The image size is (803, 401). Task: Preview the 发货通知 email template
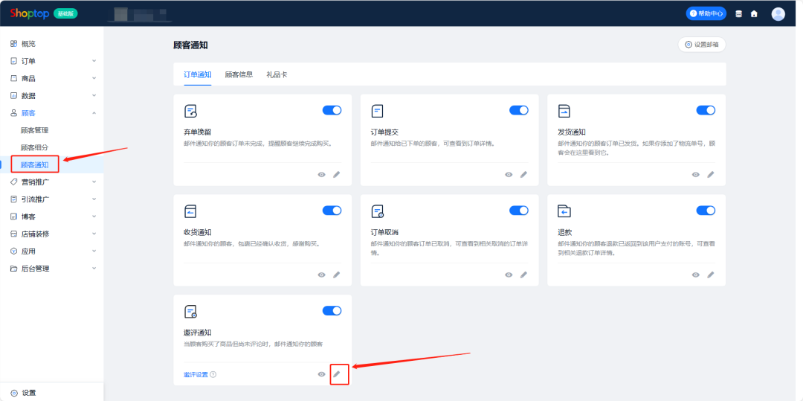point(696,174)
